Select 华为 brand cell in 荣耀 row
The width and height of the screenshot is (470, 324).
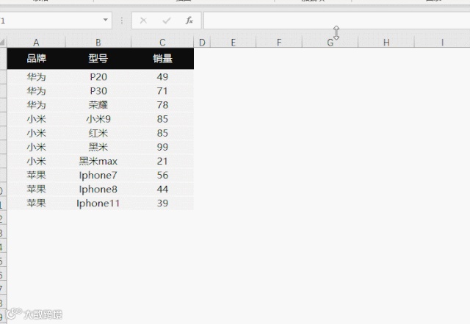(36, 105)
